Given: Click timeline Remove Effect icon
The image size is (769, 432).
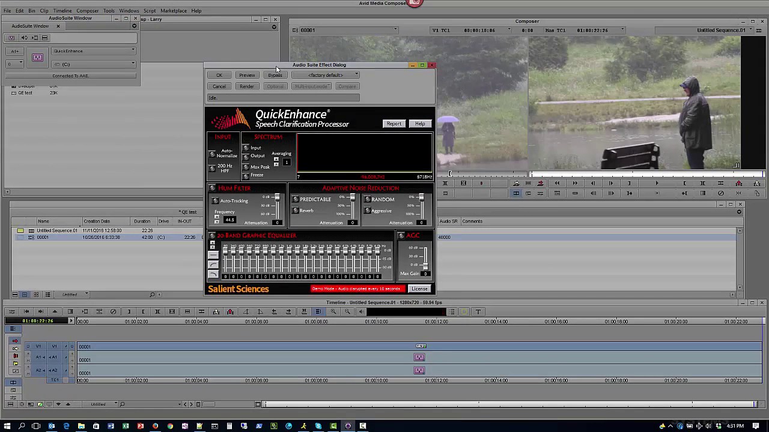Looking at the screenshot, I should click(114, 311).
